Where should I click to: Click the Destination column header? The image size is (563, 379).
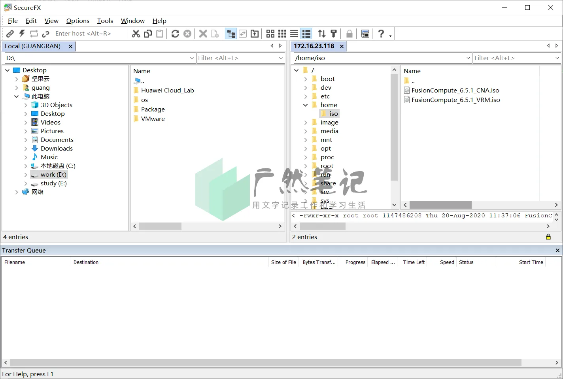point(170,262)
